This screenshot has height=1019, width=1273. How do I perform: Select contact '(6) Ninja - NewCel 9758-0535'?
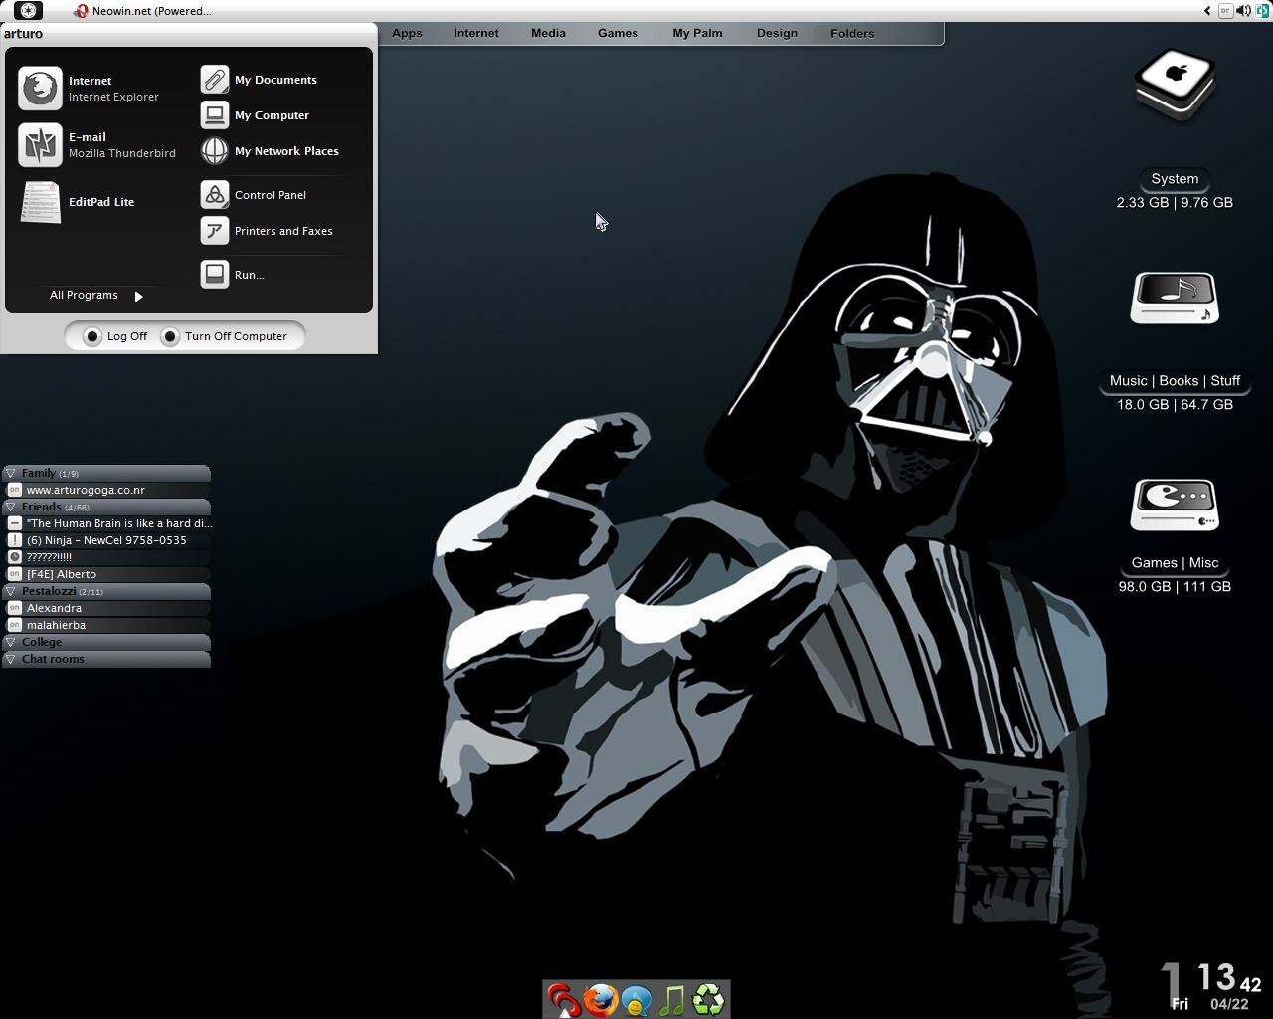pyautogui.click(x=106, y=540)
